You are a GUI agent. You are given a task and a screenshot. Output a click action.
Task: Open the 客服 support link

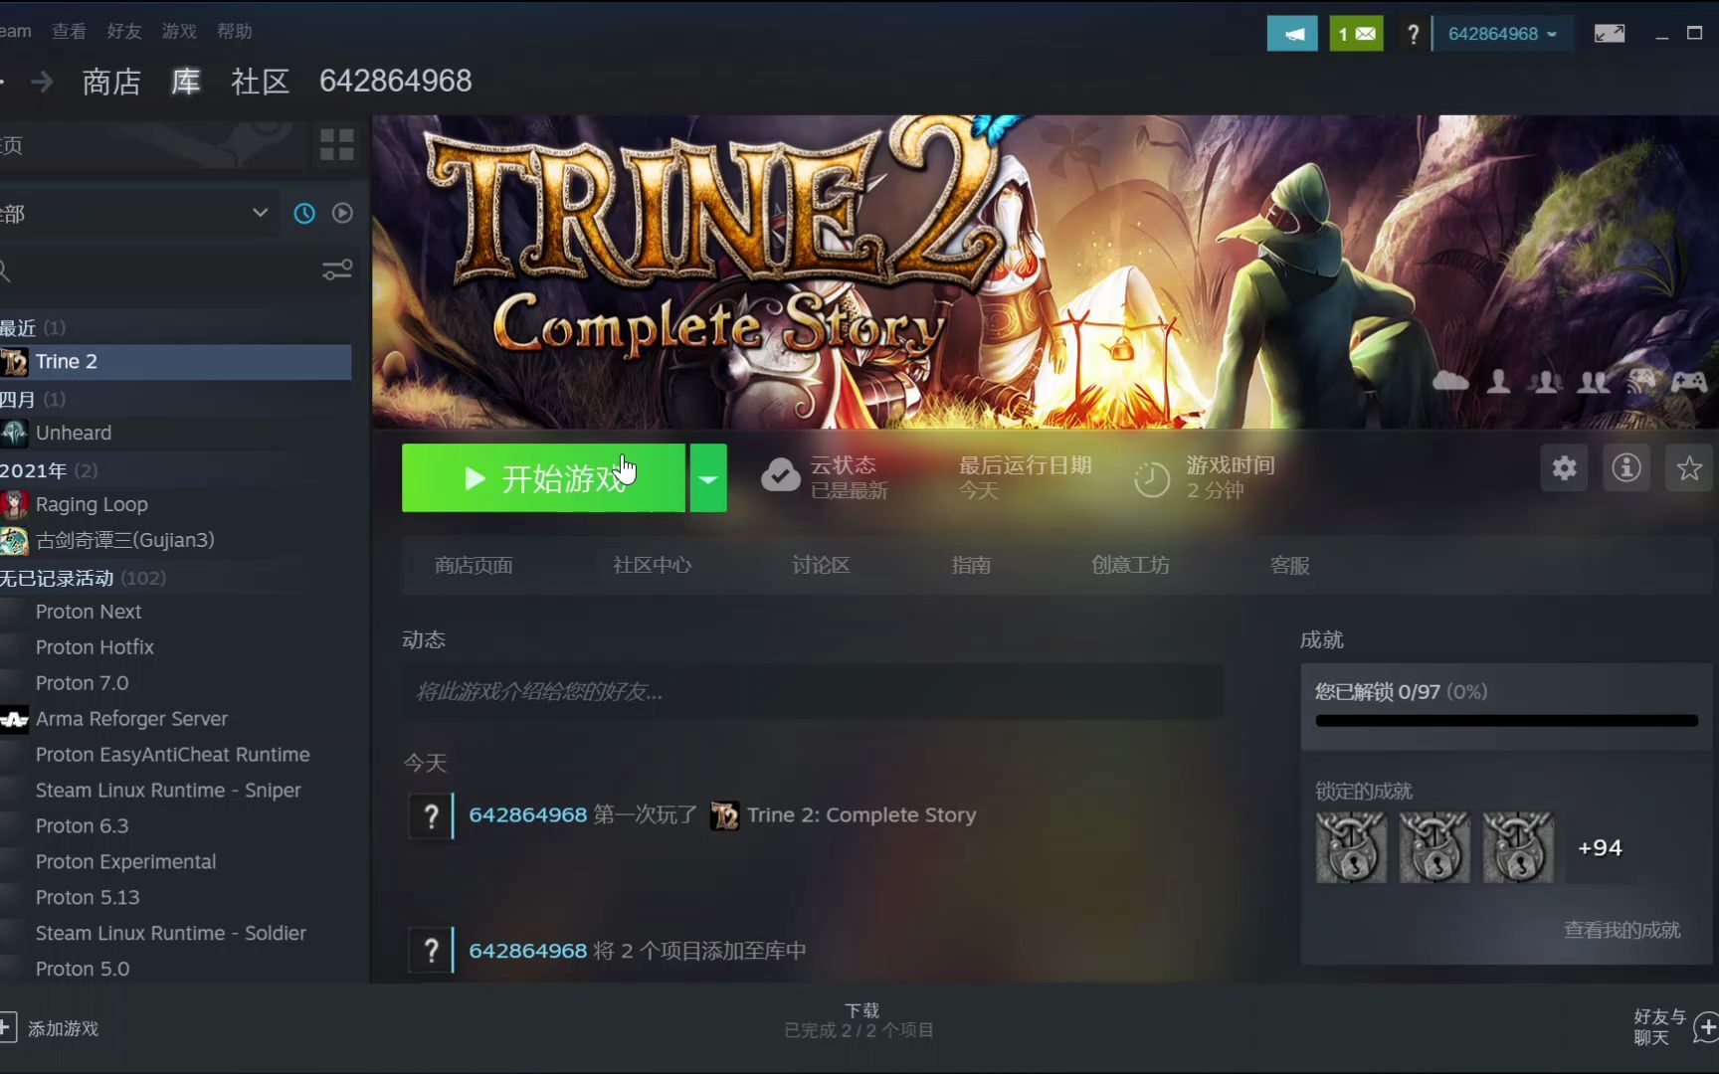1290,566
